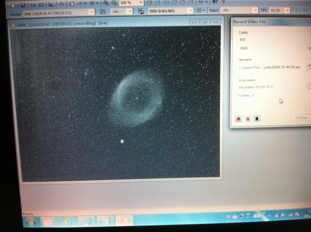Pause the video recording
311x232 pixels.
pos(248,118)
